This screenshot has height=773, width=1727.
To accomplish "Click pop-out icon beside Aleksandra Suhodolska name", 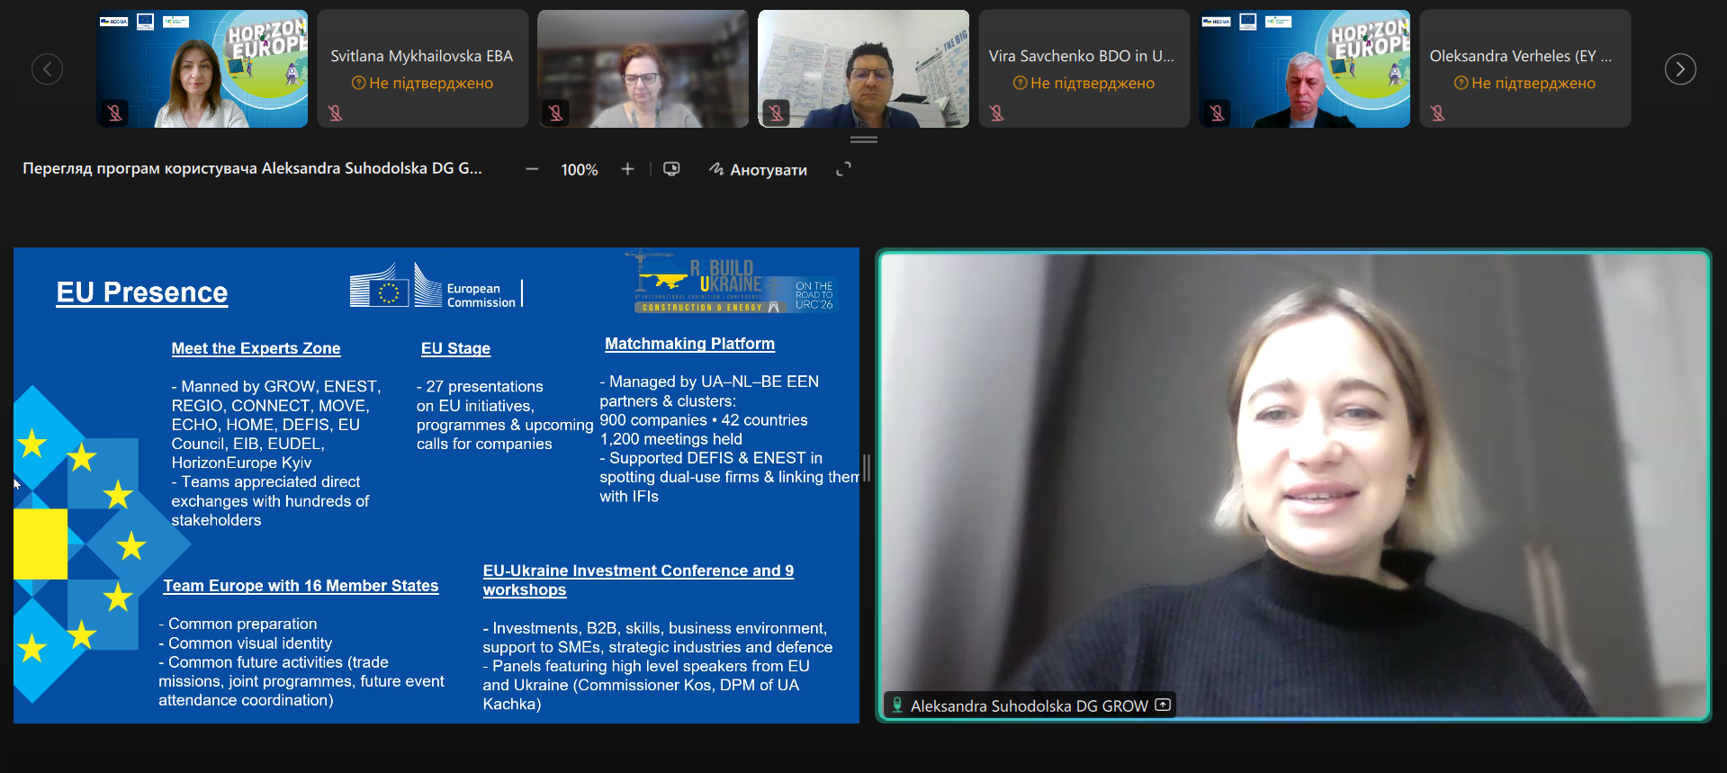I will point(1163,705).
